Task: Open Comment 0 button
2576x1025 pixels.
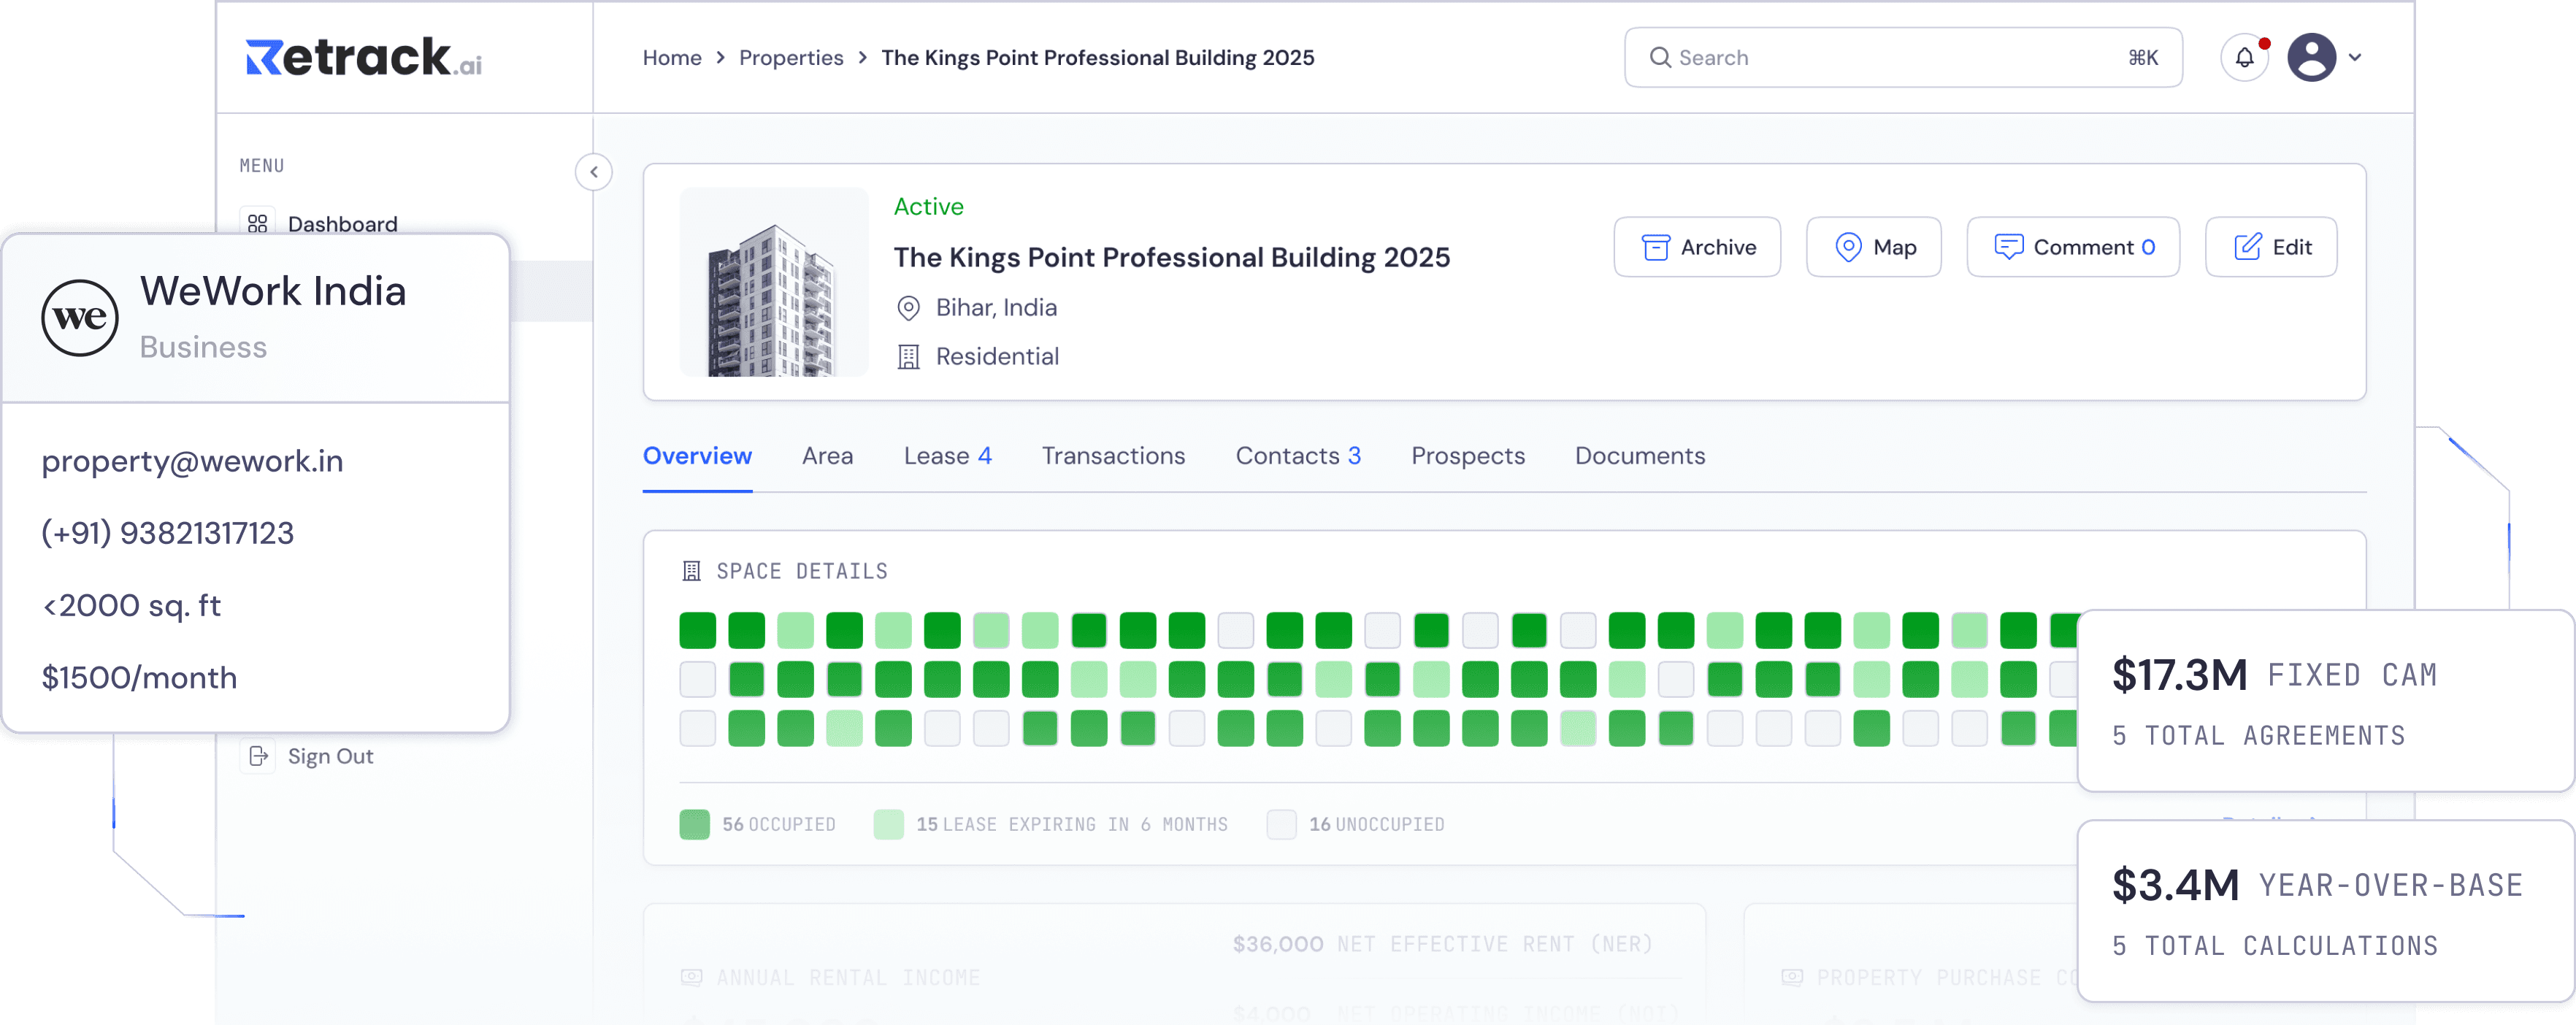Action: pos(2072,247)
